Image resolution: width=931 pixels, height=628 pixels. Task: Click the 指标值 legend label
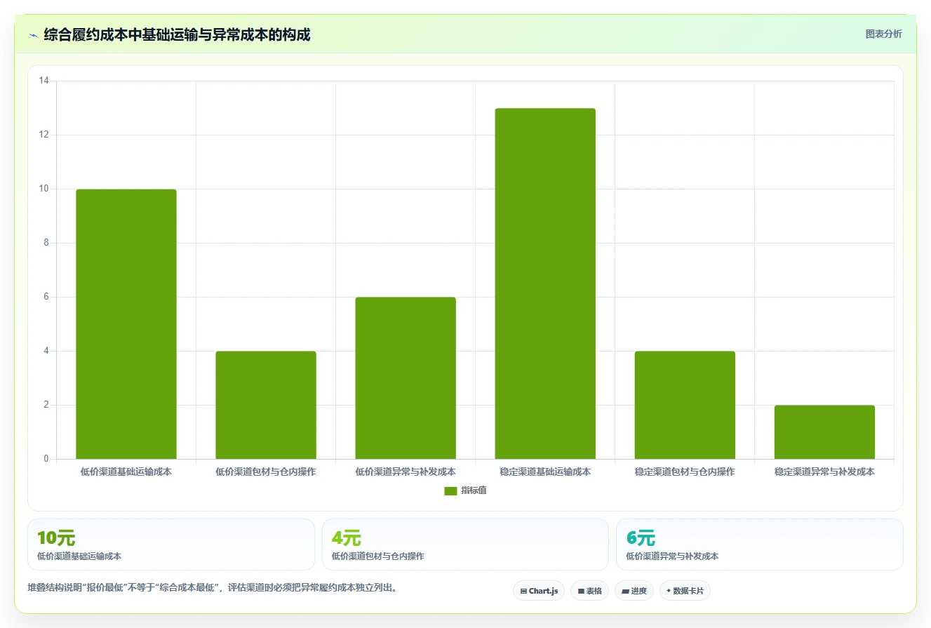[x=474, y=490]
